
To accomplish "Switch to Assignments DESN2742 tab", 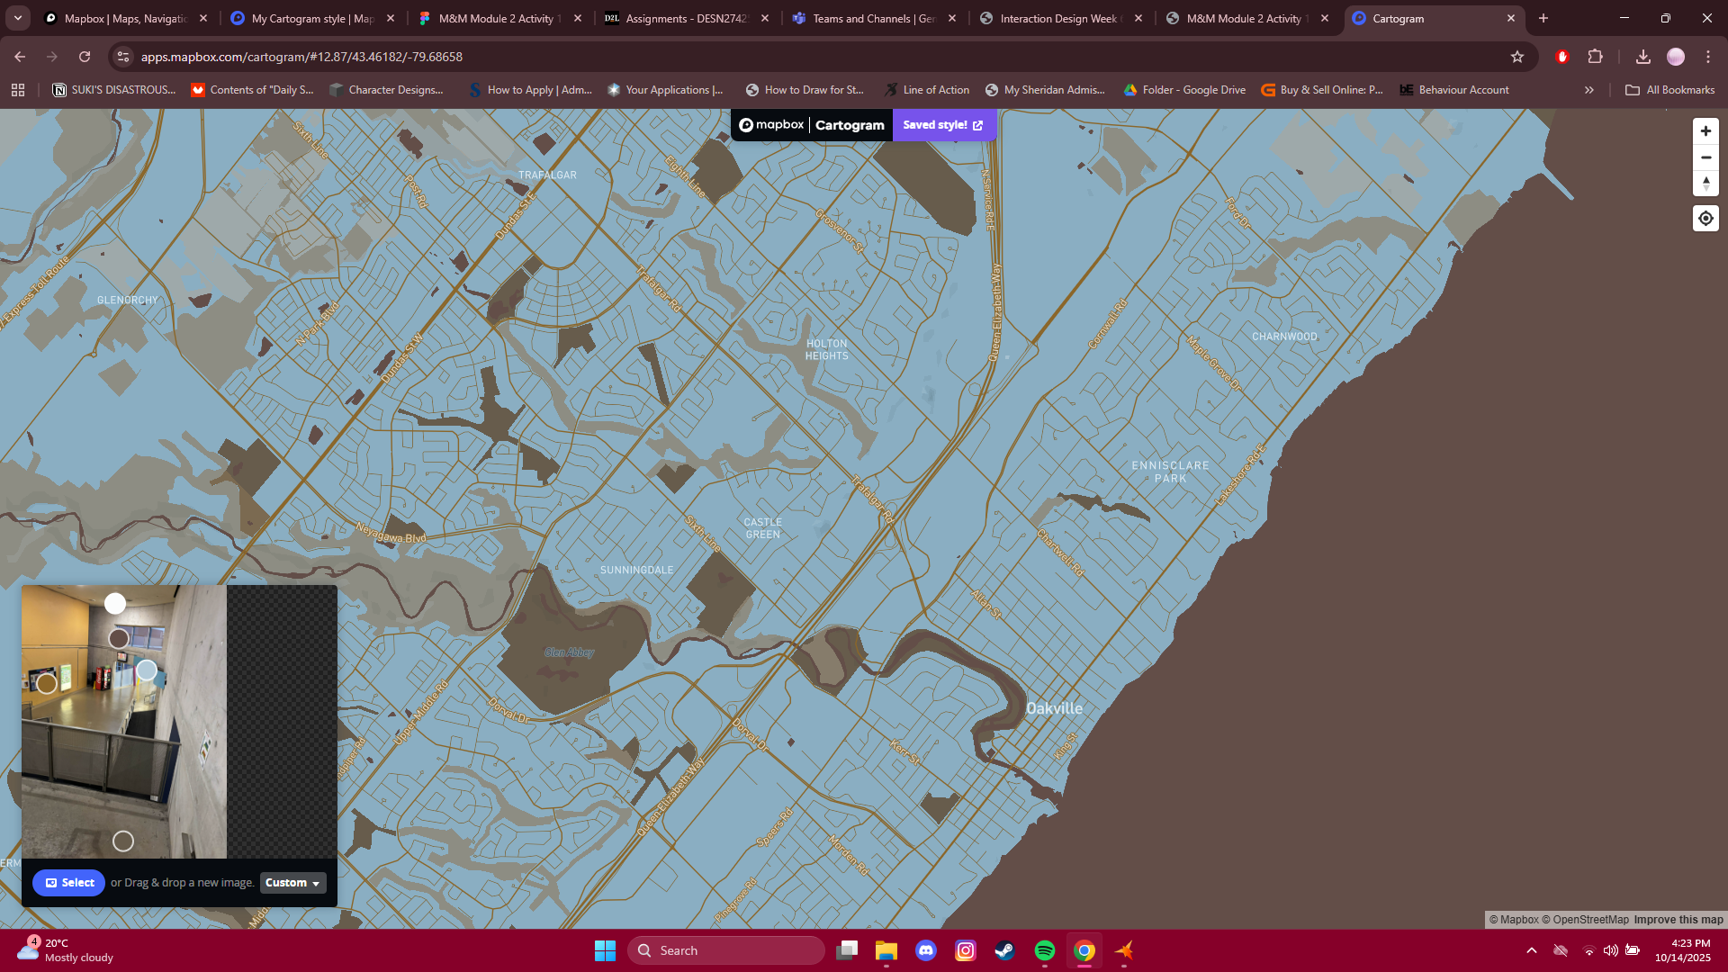I will tap(686, 18).
